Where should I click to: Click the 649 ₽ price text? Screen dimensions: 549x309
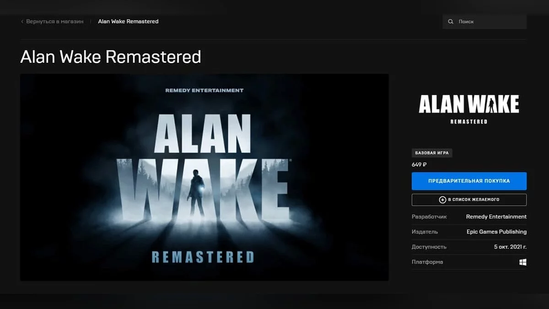tap(419, 164)
